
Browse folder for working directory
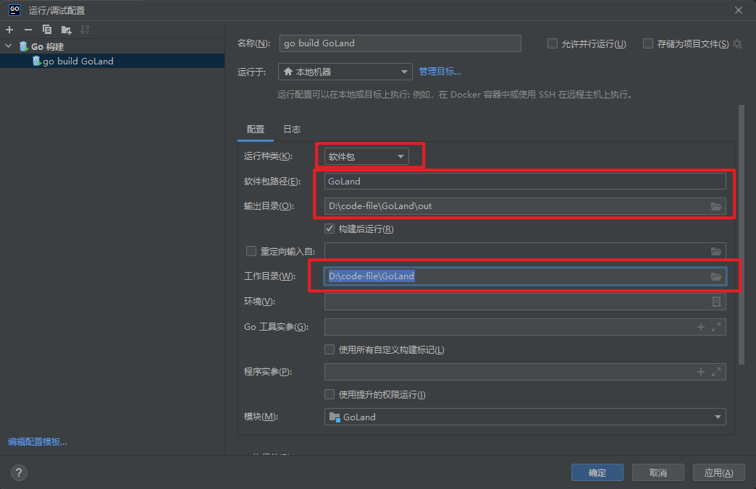716,276
